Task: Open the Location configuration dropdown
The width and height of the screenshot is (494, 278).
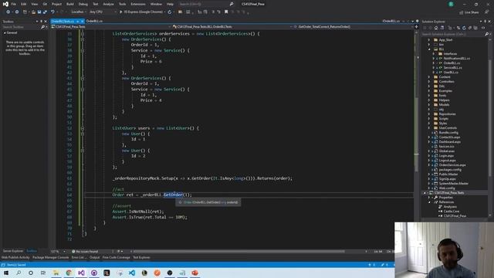Action: [78, 12]
